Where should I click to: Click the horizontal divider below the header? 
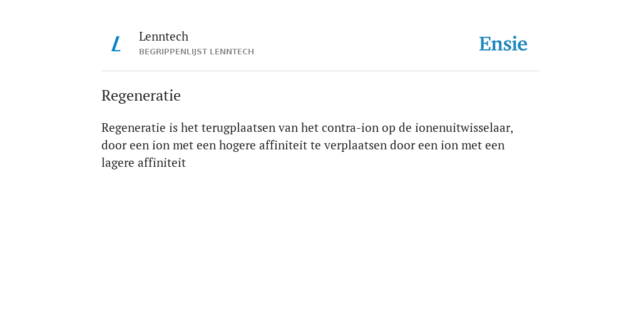pos(320,71)
